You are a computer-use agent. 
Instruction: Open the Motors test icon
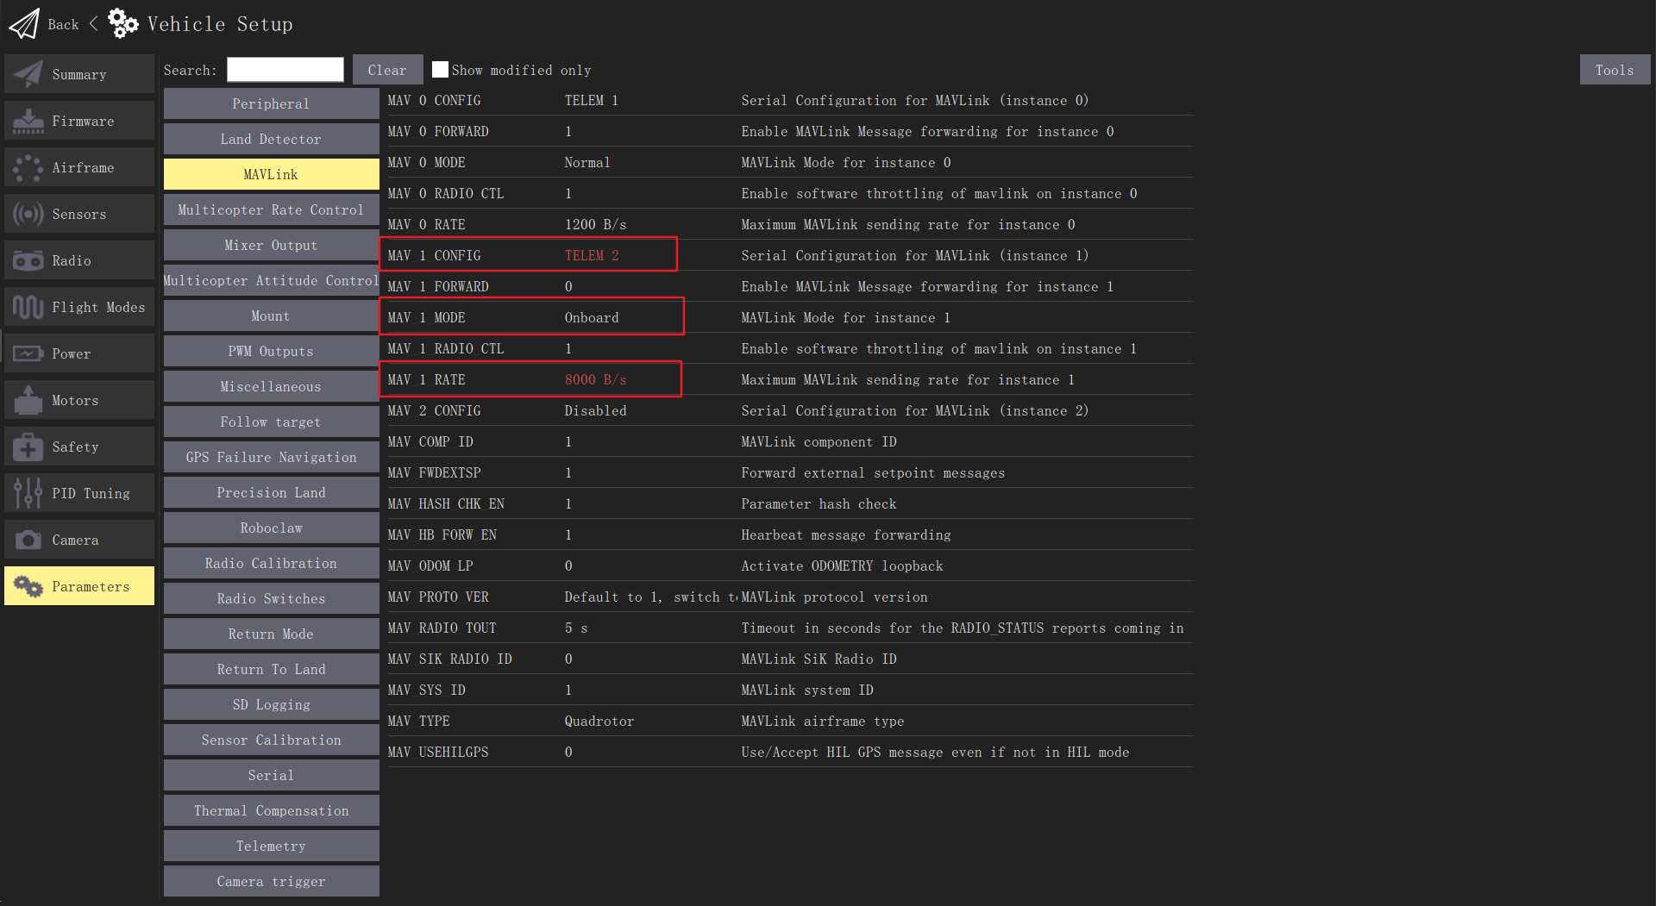27,399
